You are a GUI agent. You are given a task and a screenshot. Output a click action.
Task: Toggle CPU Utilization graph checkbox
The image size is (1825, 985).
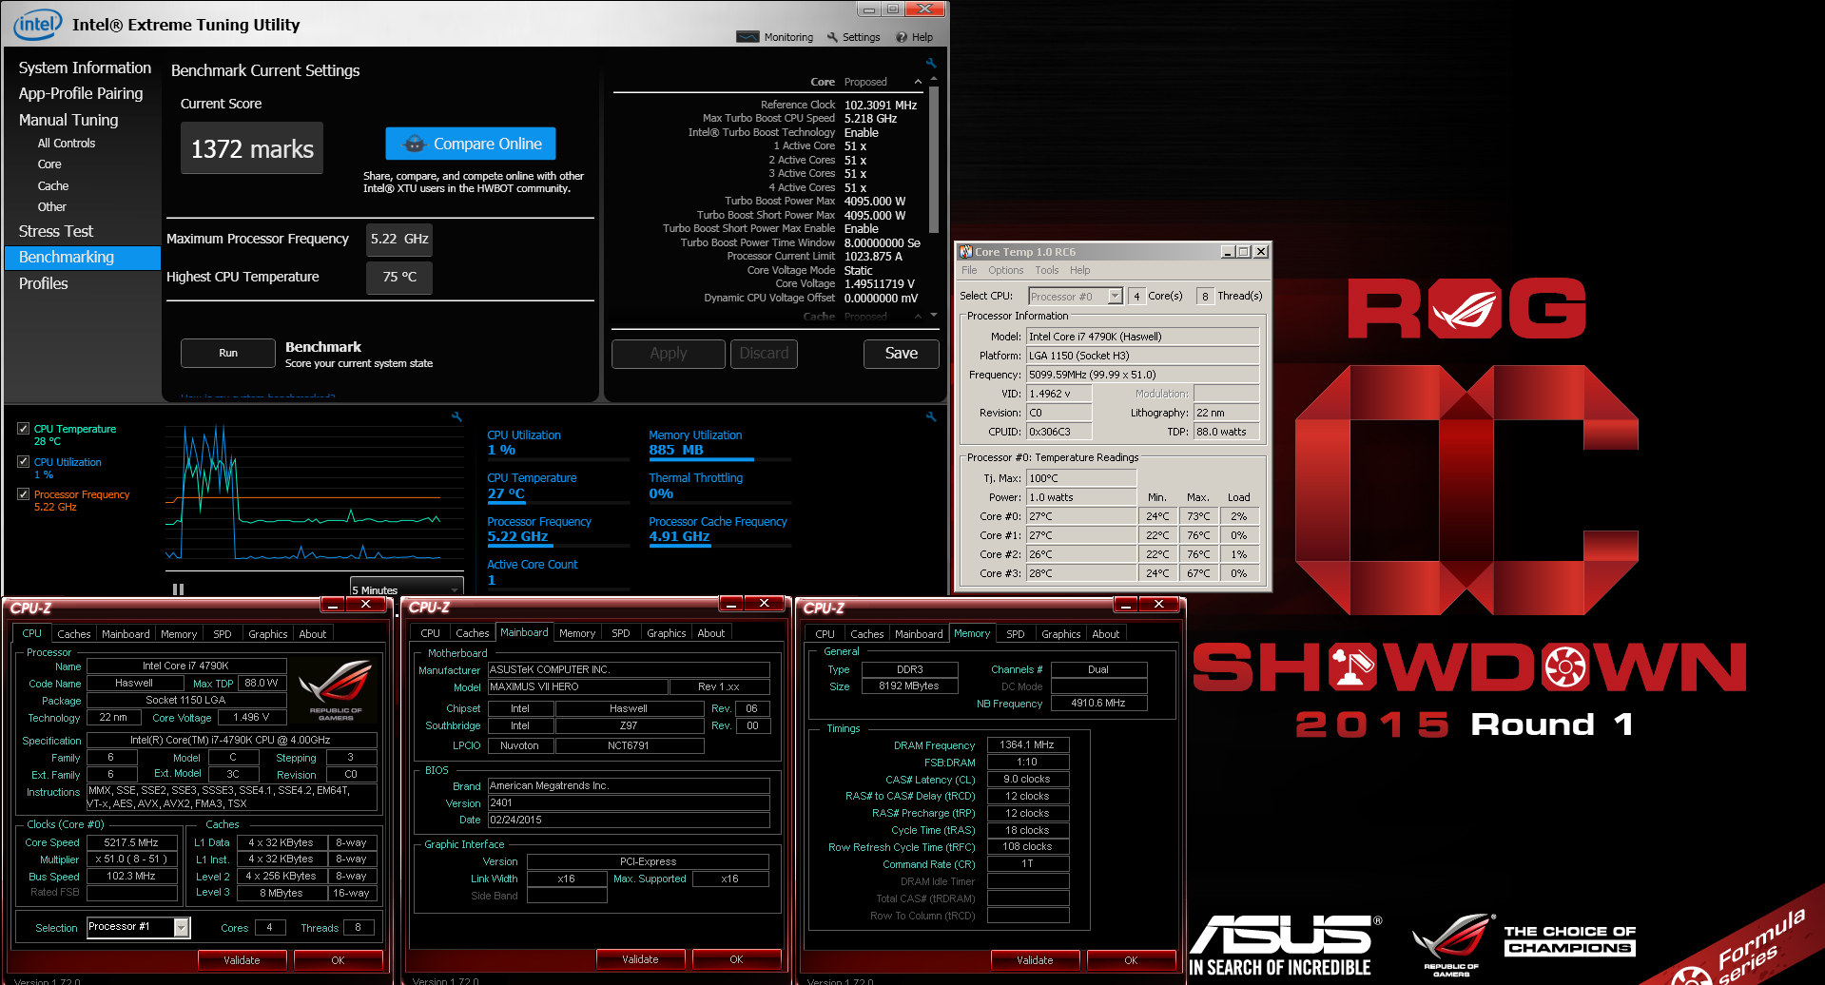(x=23, y=461)
